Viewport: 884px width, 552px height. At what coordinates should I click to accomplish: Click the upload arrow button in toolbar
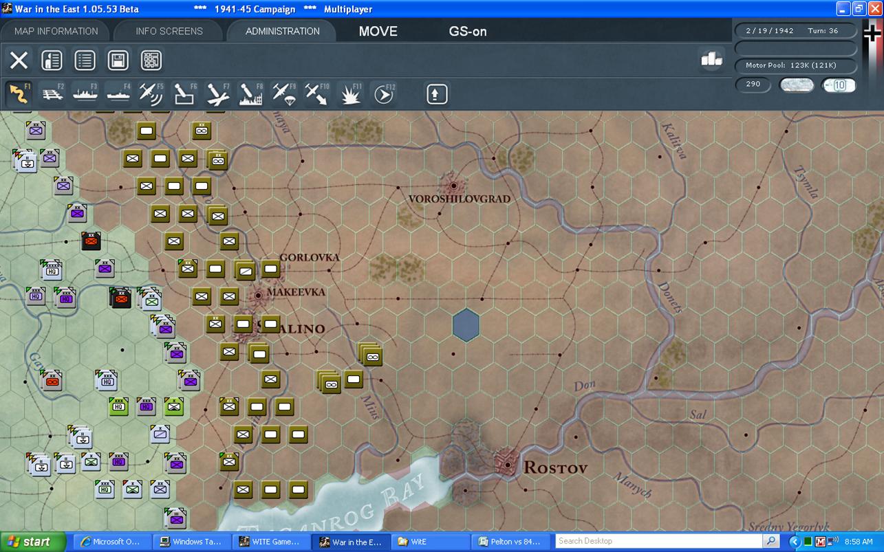(x=437, y=94)
